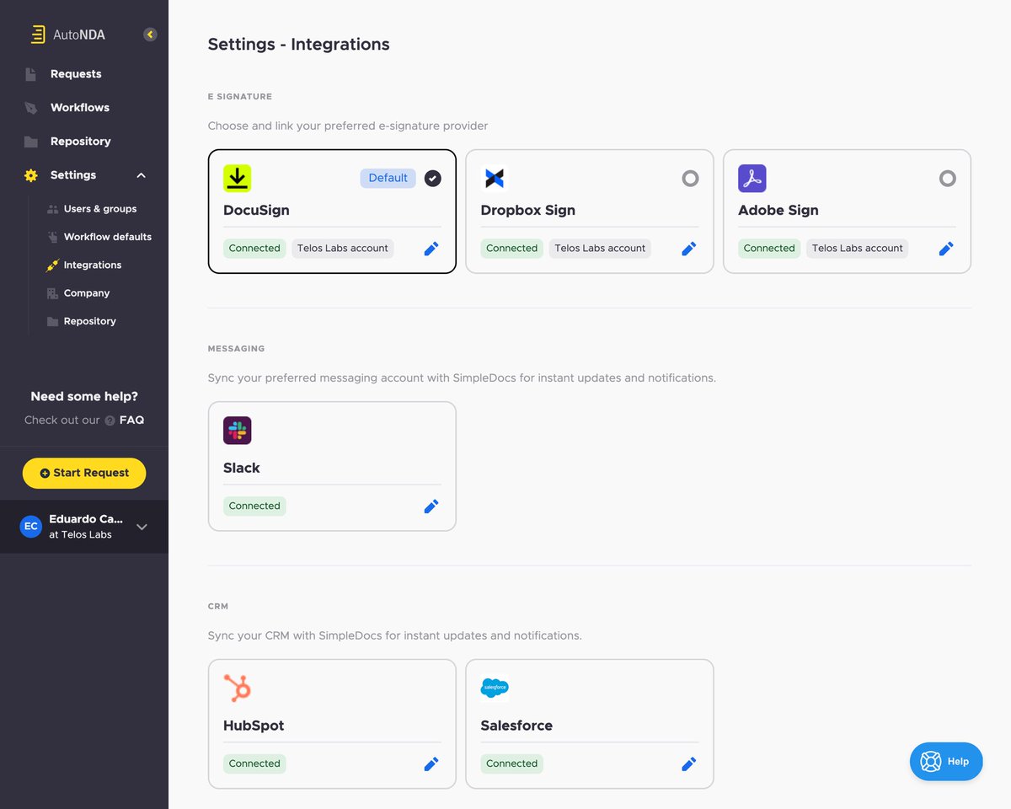The width and height of the screenshot is (1011, 809).
Task: Set Adobe Sign as default provider
Action: (x=948, y=178)
